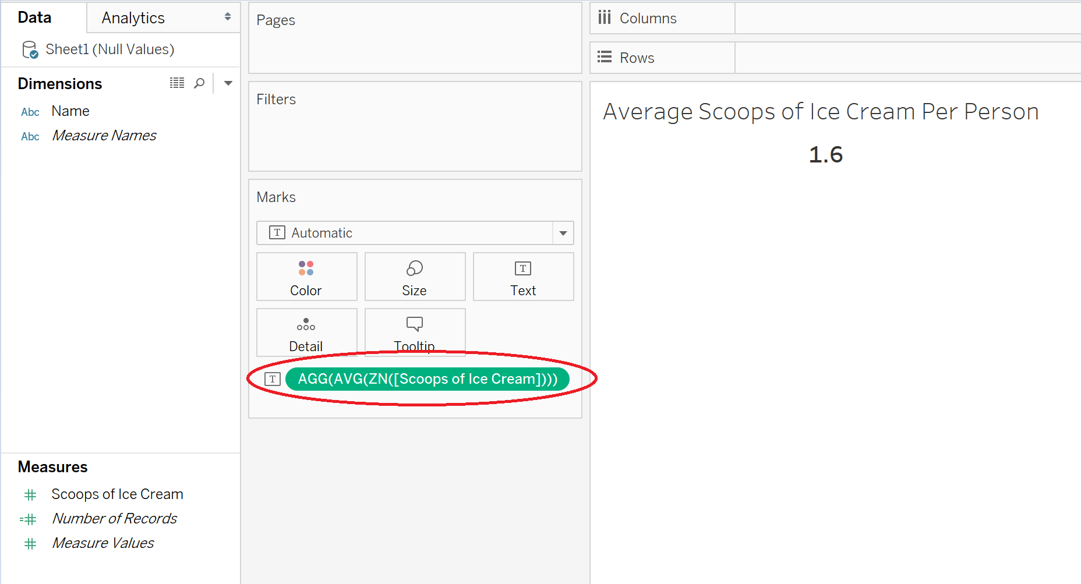
Task: Open the Size marks card
Action: (415, 277)
